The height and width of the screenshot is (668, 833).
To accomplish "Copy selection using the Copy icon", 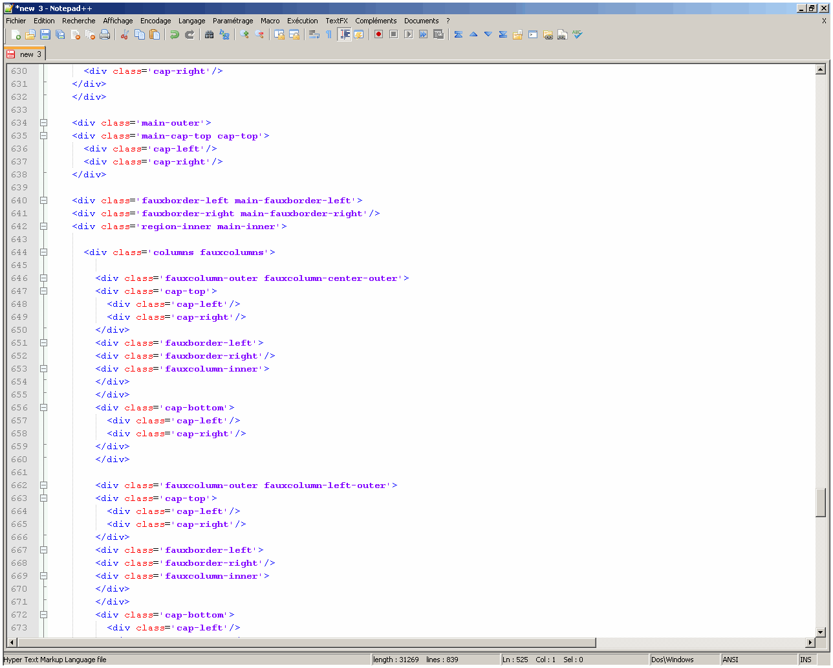I will click(x=139, y=34).
